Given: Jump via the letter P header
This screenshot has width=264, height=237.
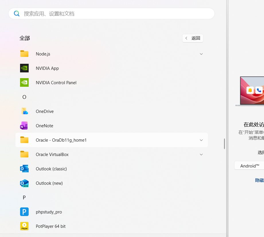Looking at the screenshot, I should [x=24, y=198].
